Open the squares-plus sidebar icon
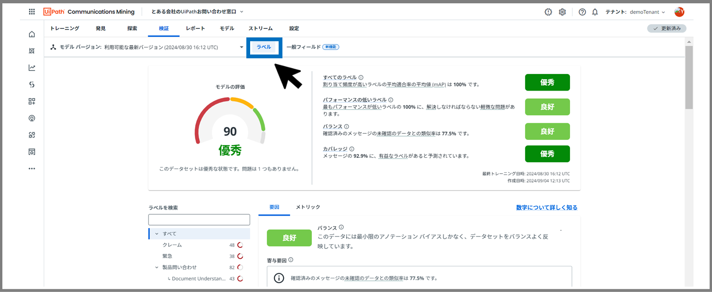 (32, 101)
